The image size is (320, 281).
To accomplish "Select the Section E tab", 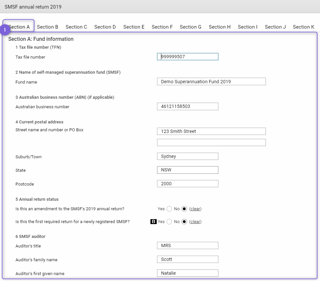I will pyautogui.click(x=134, y=27).
